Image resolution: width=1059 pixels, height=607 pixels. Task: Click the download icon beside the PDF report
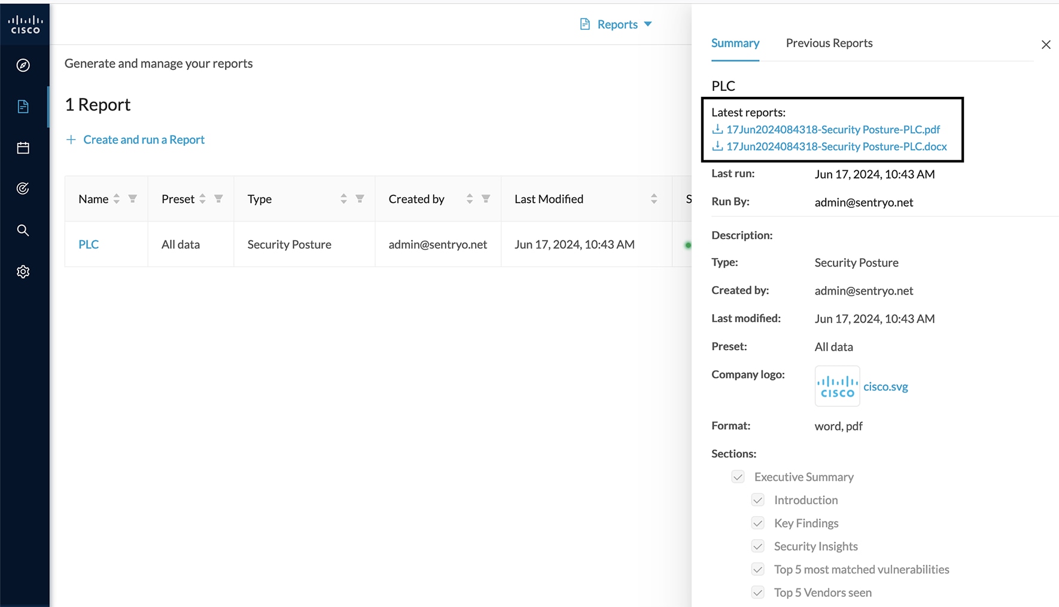tap(717, 129)
